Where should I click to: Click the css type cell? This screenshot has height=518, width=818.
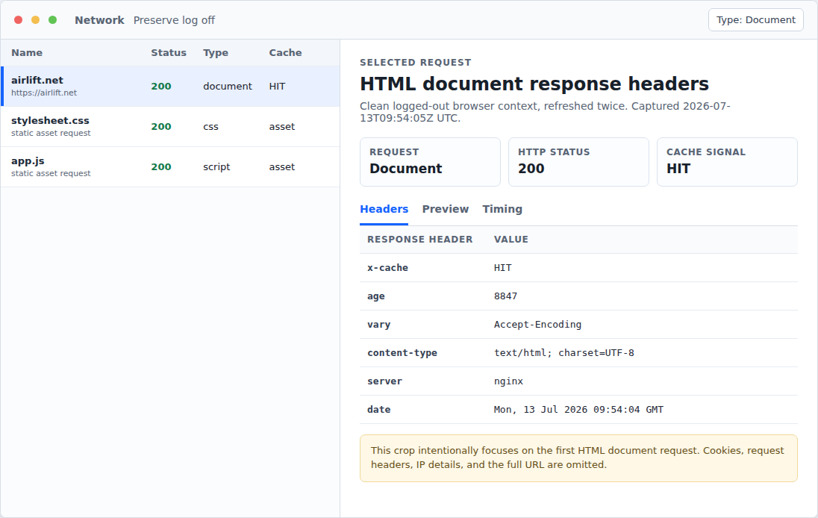[x=210, y=127]
